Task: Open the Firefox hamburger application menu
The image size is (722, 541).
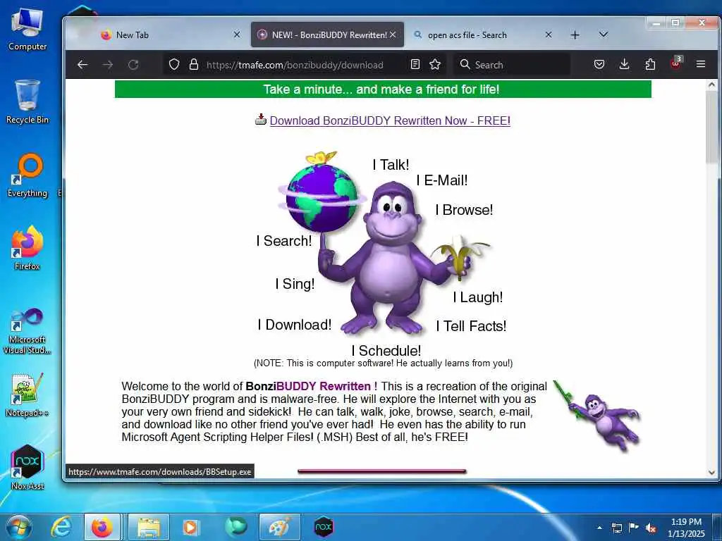Action: (701, 64)
